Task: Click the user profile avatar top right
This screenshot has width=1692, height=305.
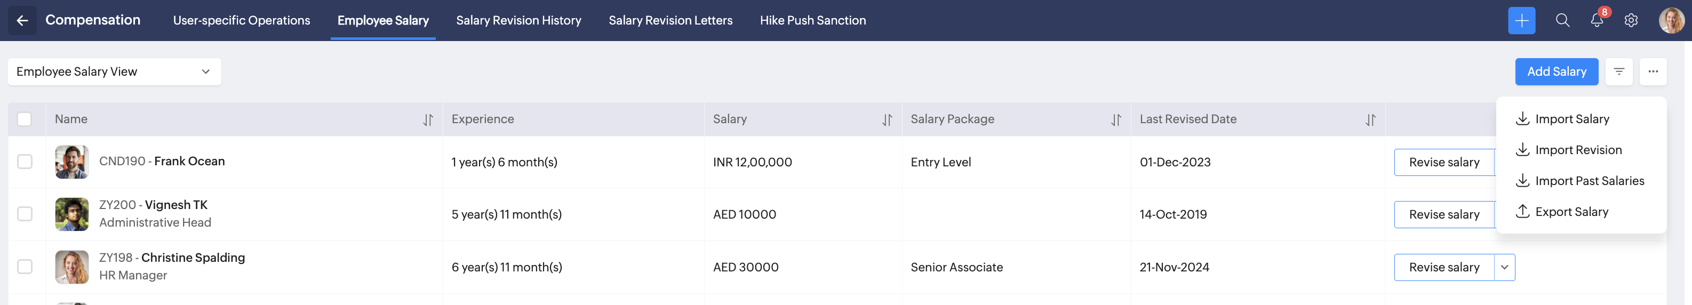Action: tap(1670, 20)
